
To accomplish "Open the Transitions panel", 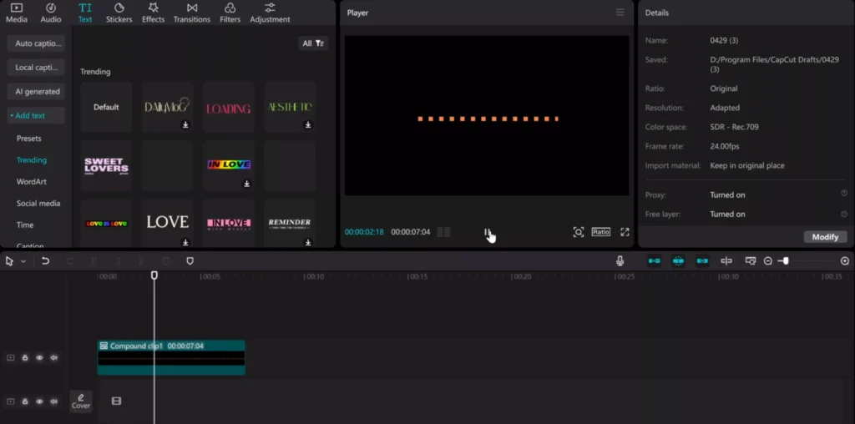I will pos(192,13).
